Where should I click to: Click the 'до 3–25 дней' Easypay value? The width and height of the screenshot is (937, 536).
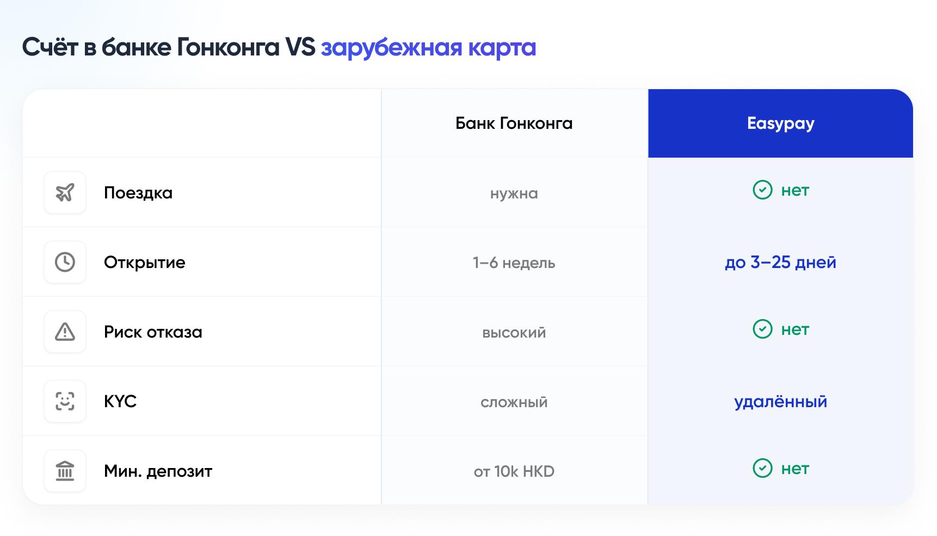[780, 263]
